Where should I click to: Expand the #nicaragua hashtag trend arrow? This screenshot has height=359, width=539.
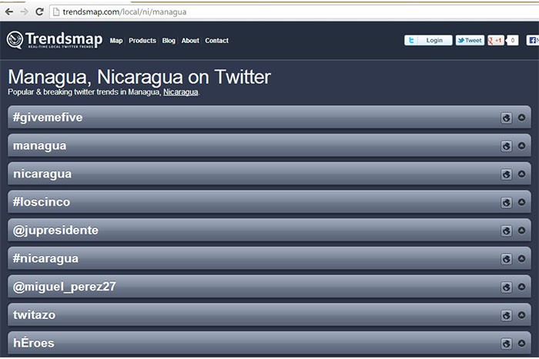[521, 258]
